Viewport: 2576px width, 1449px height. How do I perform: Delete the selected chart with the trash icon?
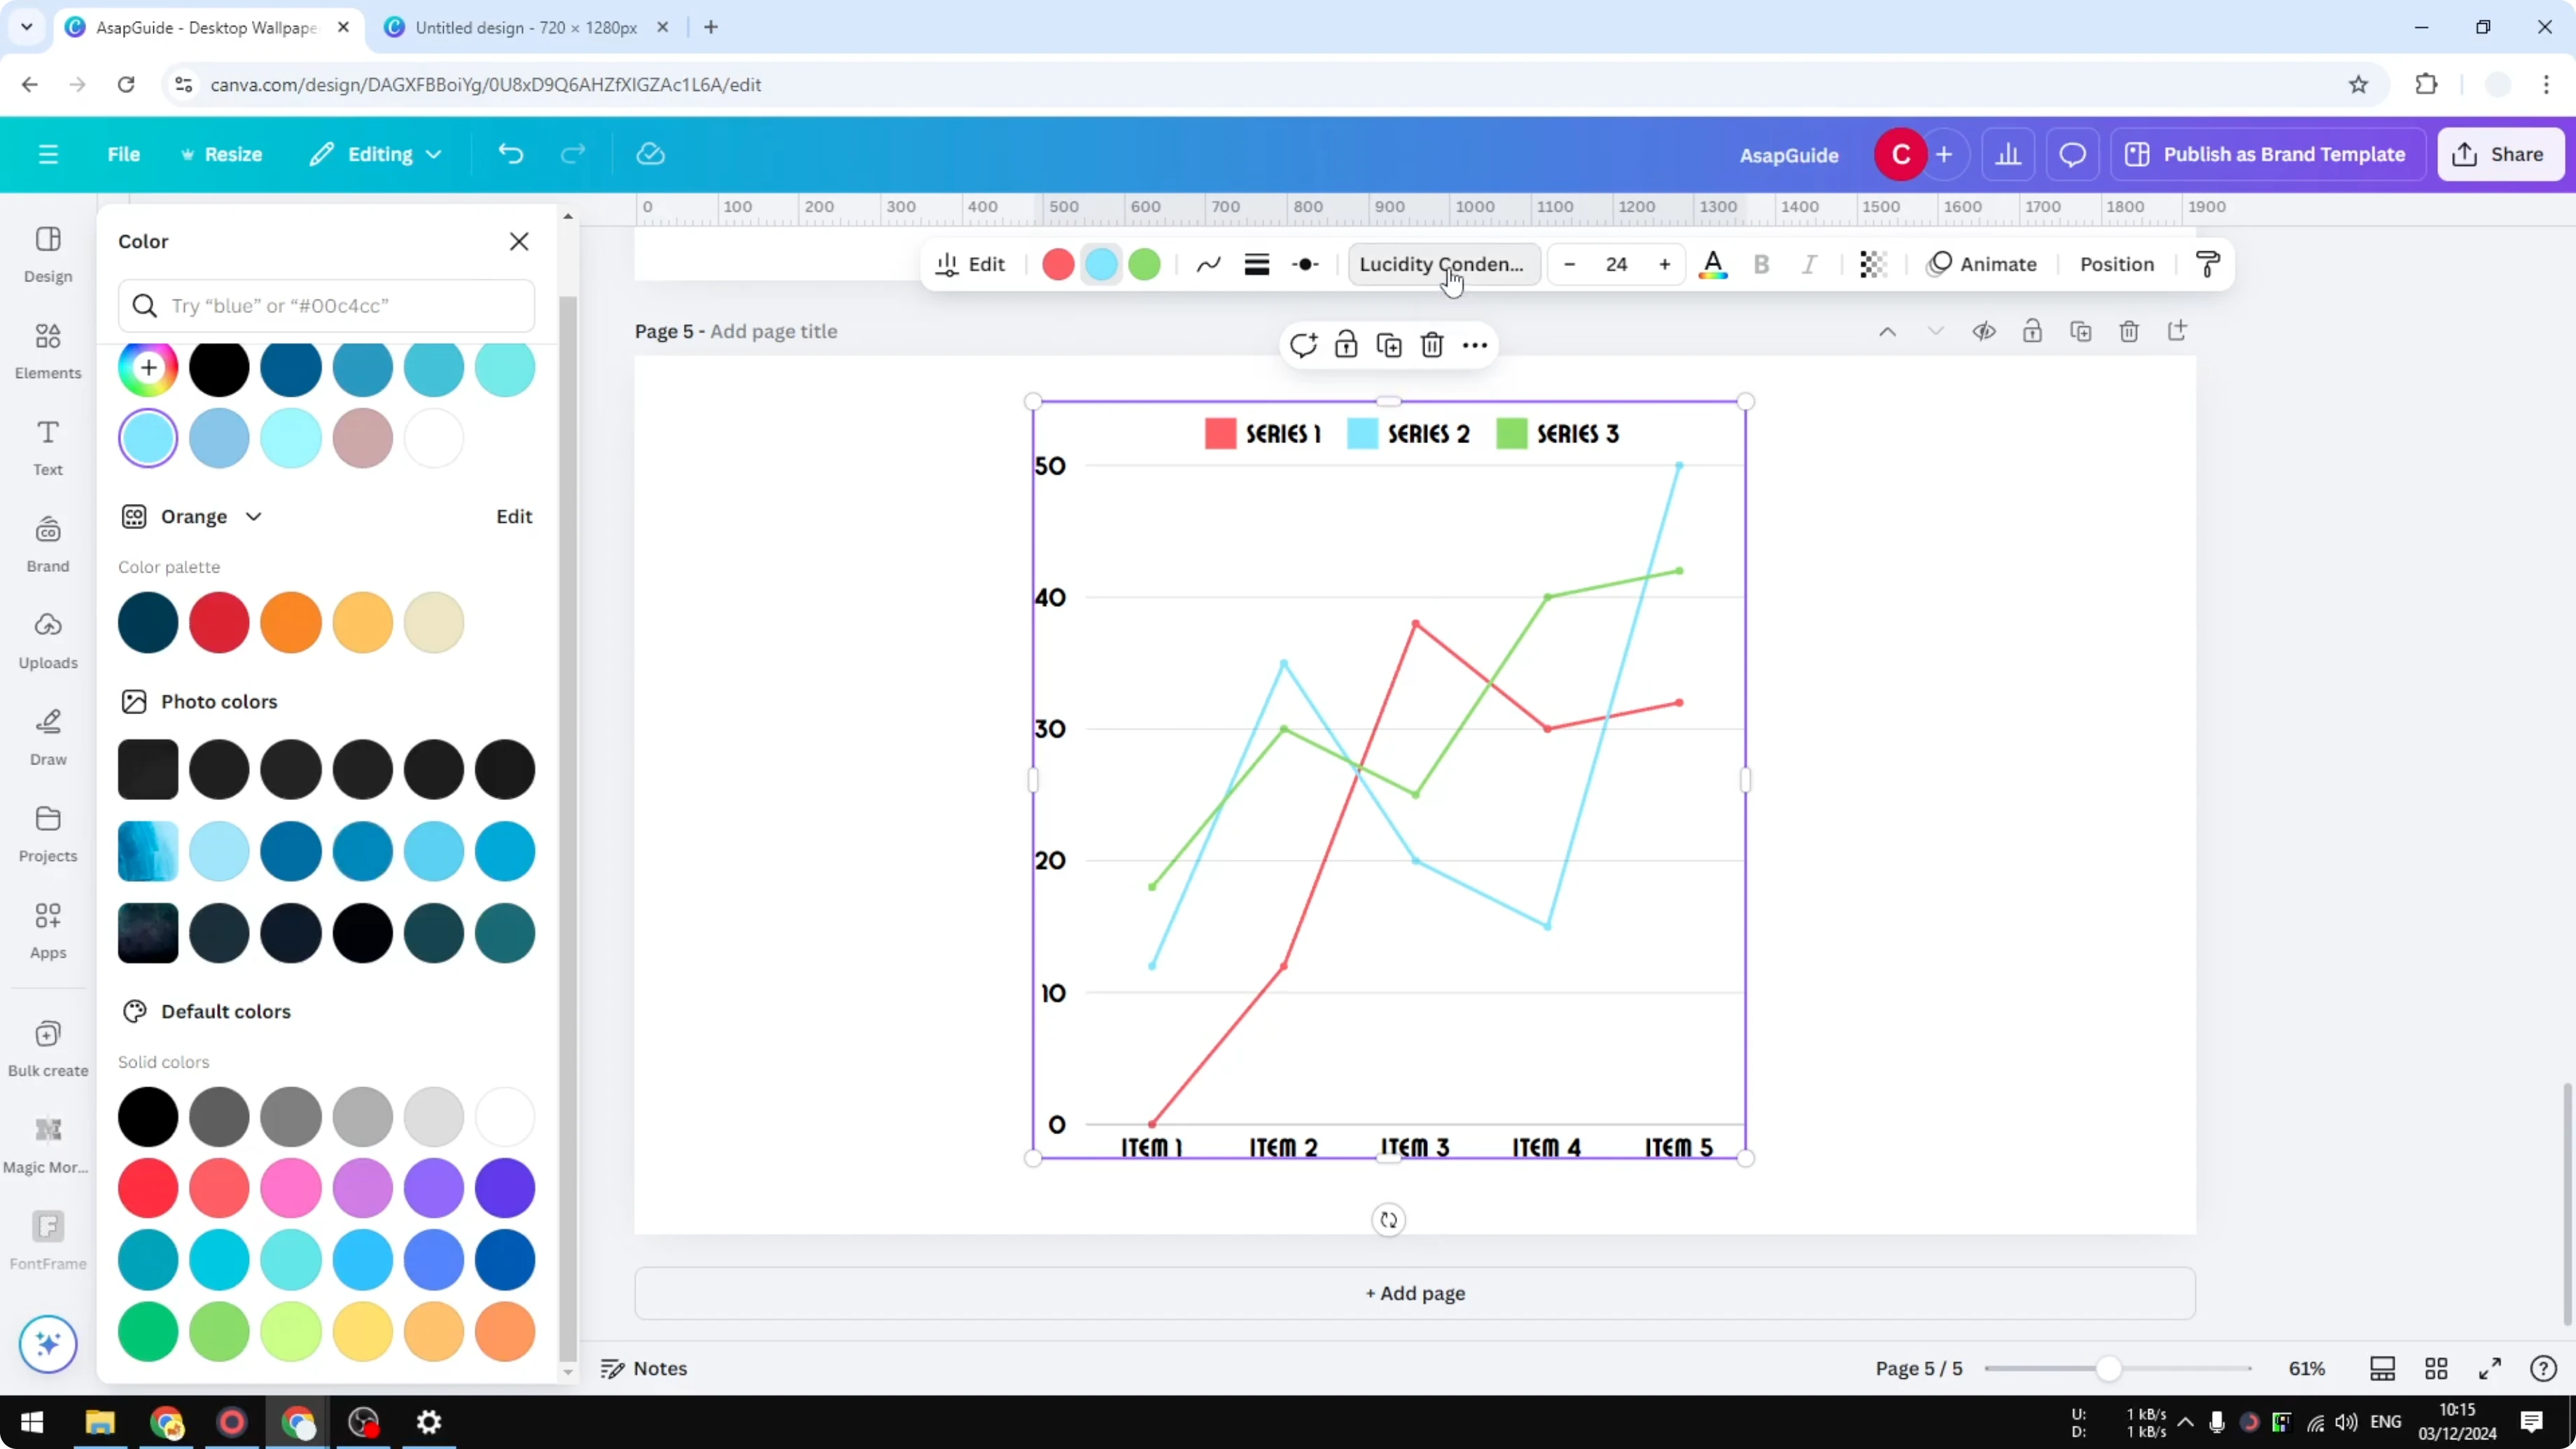click(1433, 345)
